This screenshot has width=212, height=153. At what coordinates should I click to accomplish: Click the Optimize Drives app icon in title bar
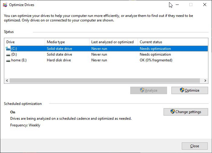(x=5, y=5)
